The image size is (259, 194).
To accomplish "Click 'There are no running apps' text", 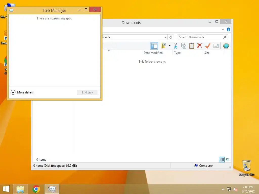I will point(54,18).
